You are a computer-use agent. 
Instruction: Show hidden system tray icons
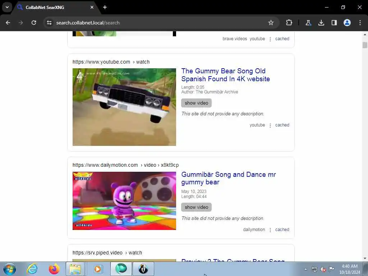point(305,269)
